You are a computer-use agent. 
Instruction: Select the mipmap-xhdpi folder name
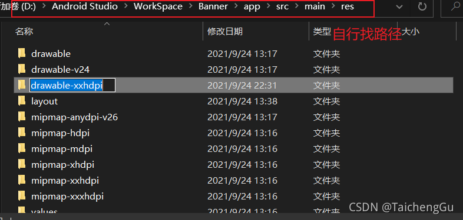(62, 165)
